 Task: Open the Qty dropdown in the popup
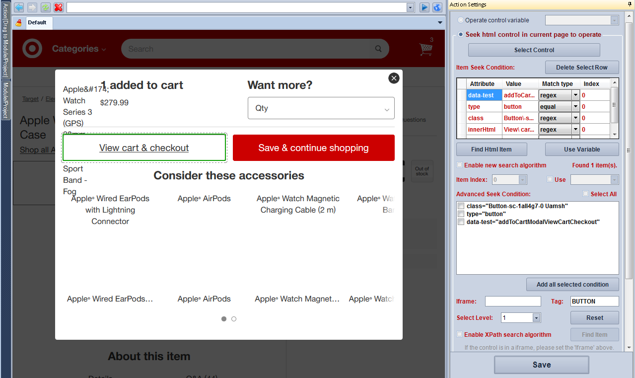[x=321, y=108]
